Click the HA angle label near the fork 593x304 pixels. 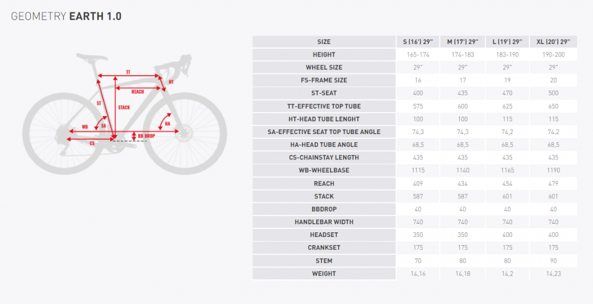(x=167, y=124)
